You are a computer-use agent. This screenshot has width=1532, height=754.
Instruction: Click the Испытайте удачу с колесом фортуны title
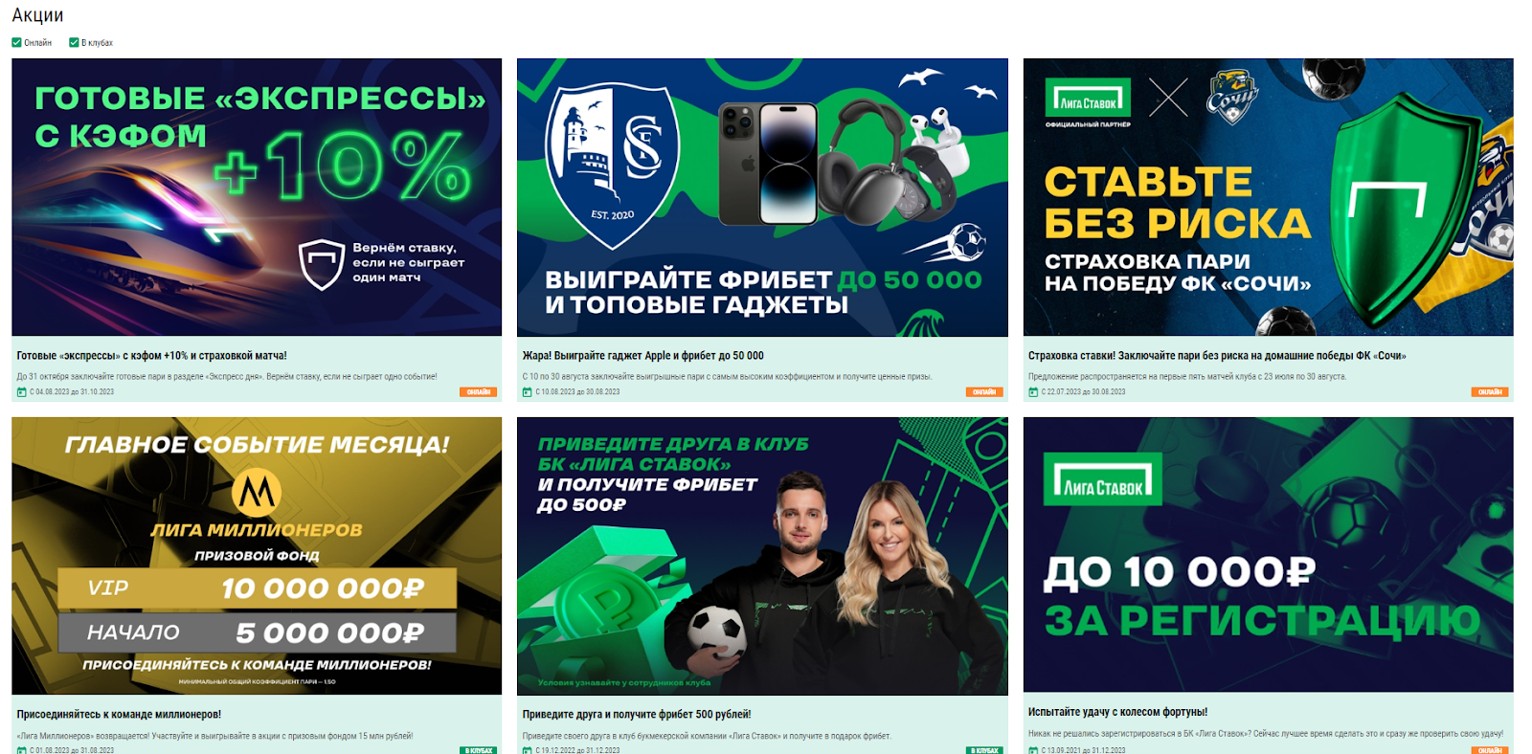click(1117, 712)
